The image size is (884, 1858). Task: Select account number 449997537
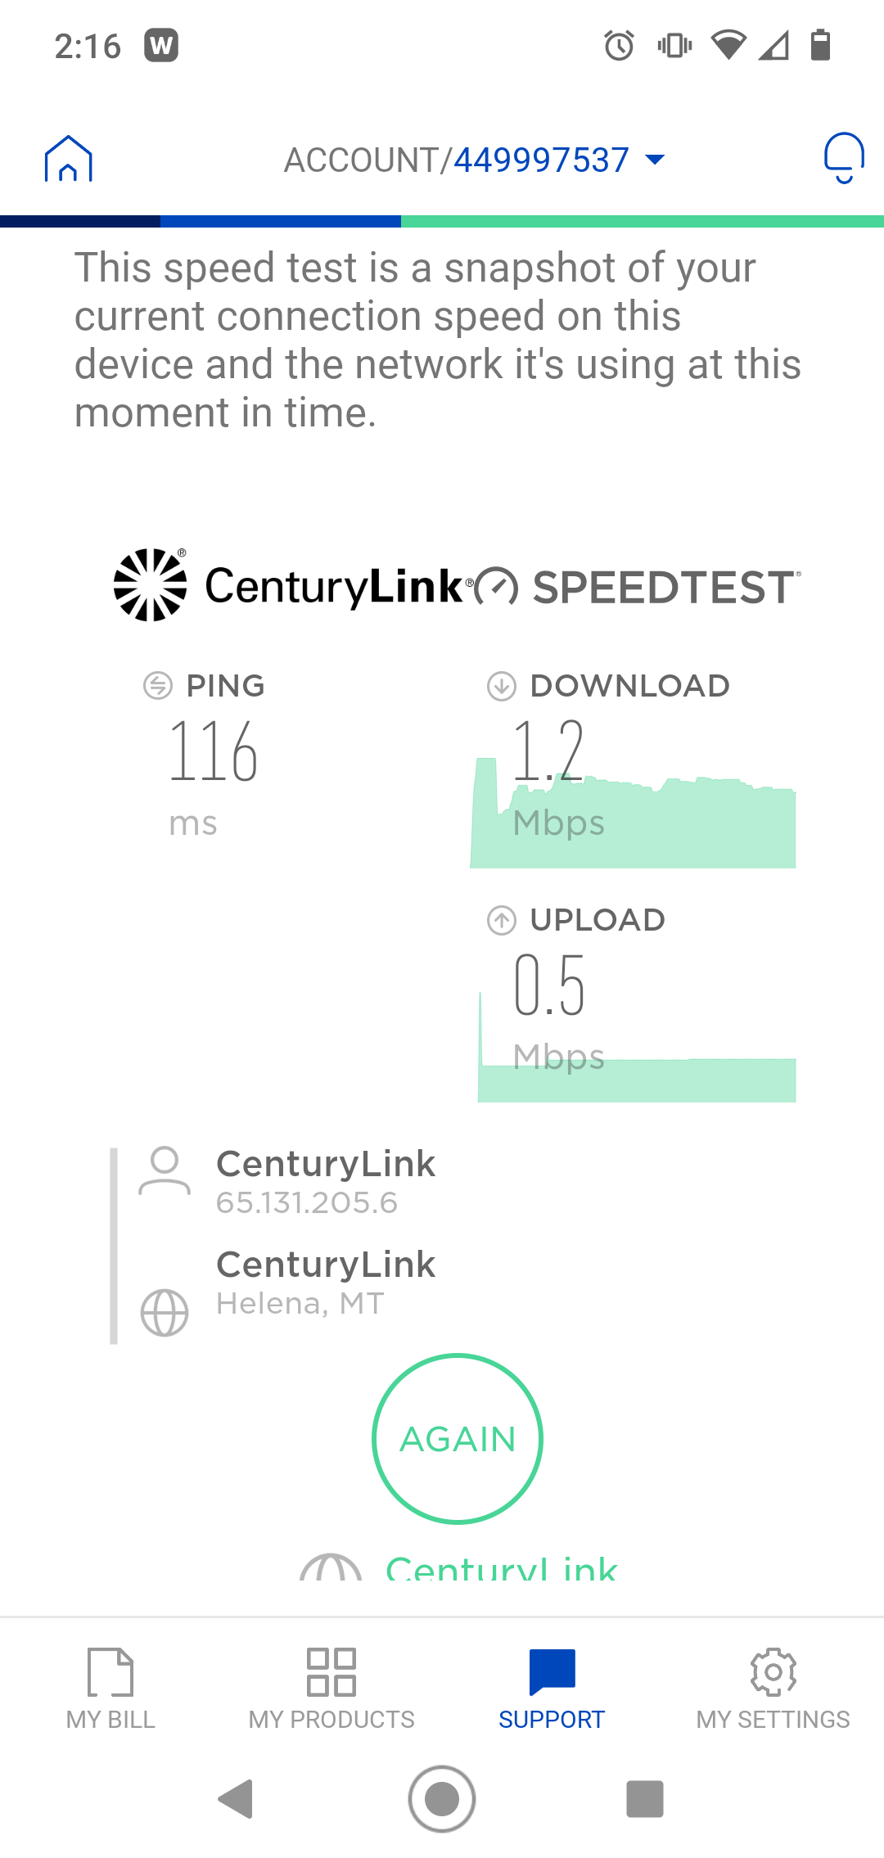tap(541, 160)
